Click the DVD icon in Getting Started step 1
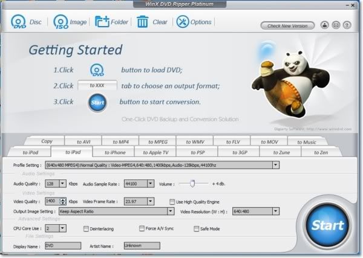 click(97, 70)
